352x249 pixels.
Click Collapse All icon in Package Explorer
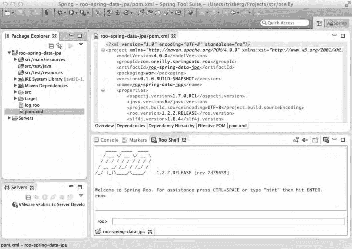click(51, 45)
